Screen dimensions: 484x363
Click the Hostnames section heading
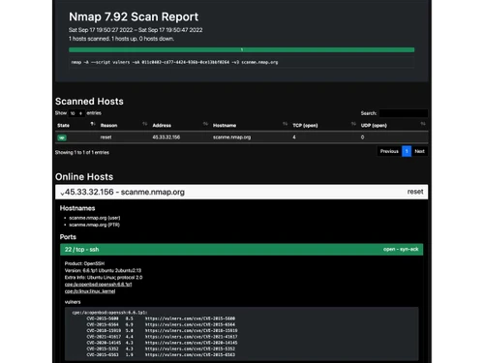point(77,208)
